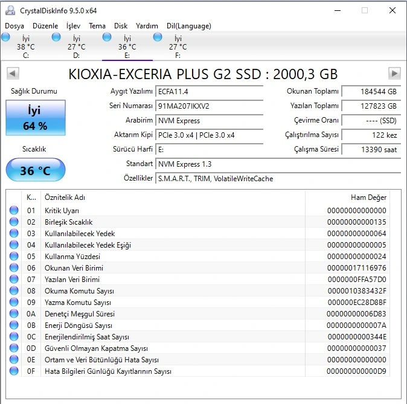407x404 pixels.
Task: Select the Enerji Döngüsü Sayısı attribute name
Action: pos(79,325)
